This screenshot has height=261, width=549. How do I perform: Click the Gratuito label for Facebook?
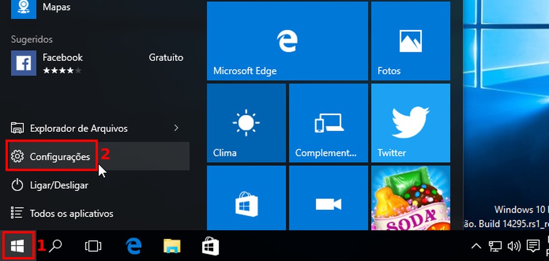click(166, 57)
